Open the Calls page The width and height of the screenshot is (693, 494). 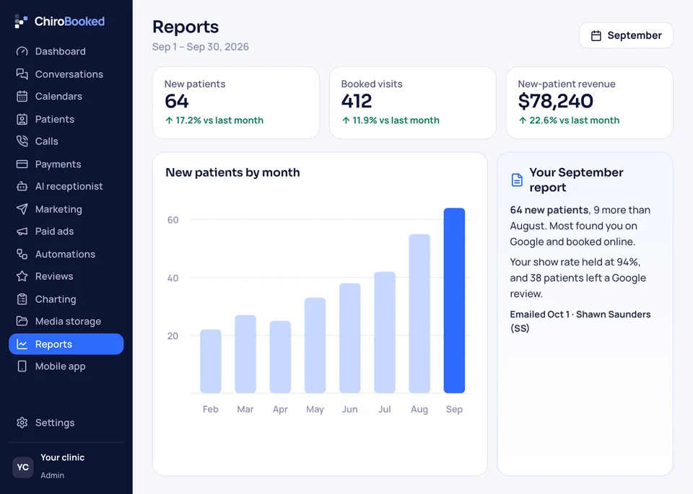(x=66, y=141)
